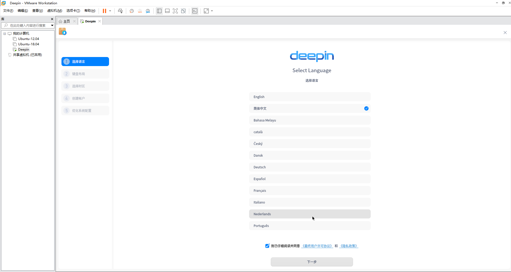Choose Français as the language
The height and width of the screenshot is (272, 511).
[310, 190]
